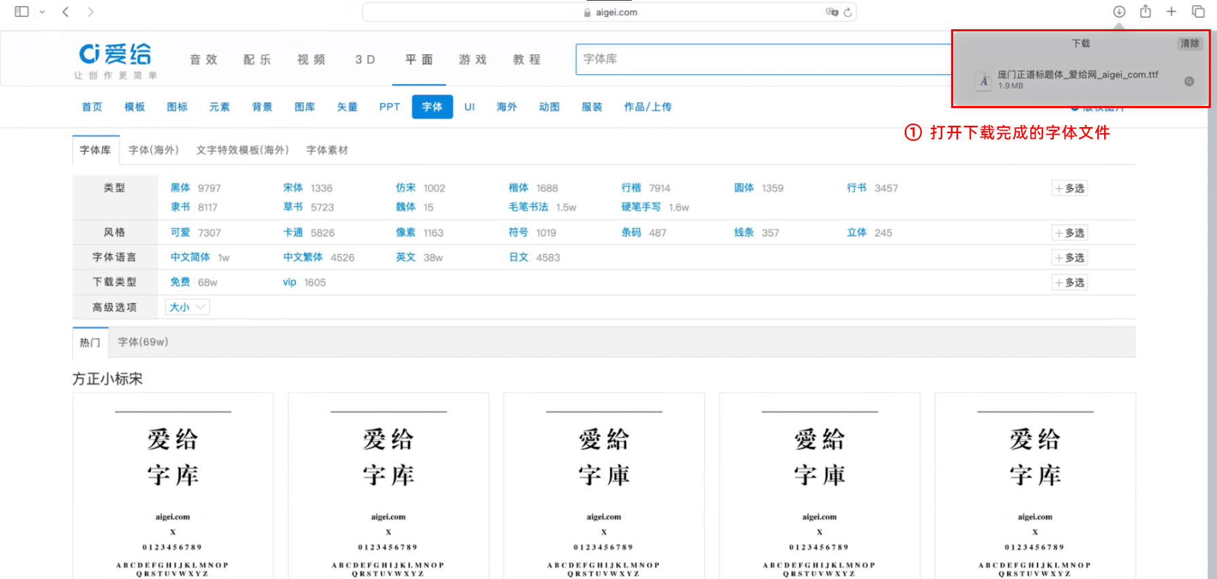Open a new tab with the plus icon
Image resolution: width=1217 pixels, height=579 pixels.
pos(1171,12)
